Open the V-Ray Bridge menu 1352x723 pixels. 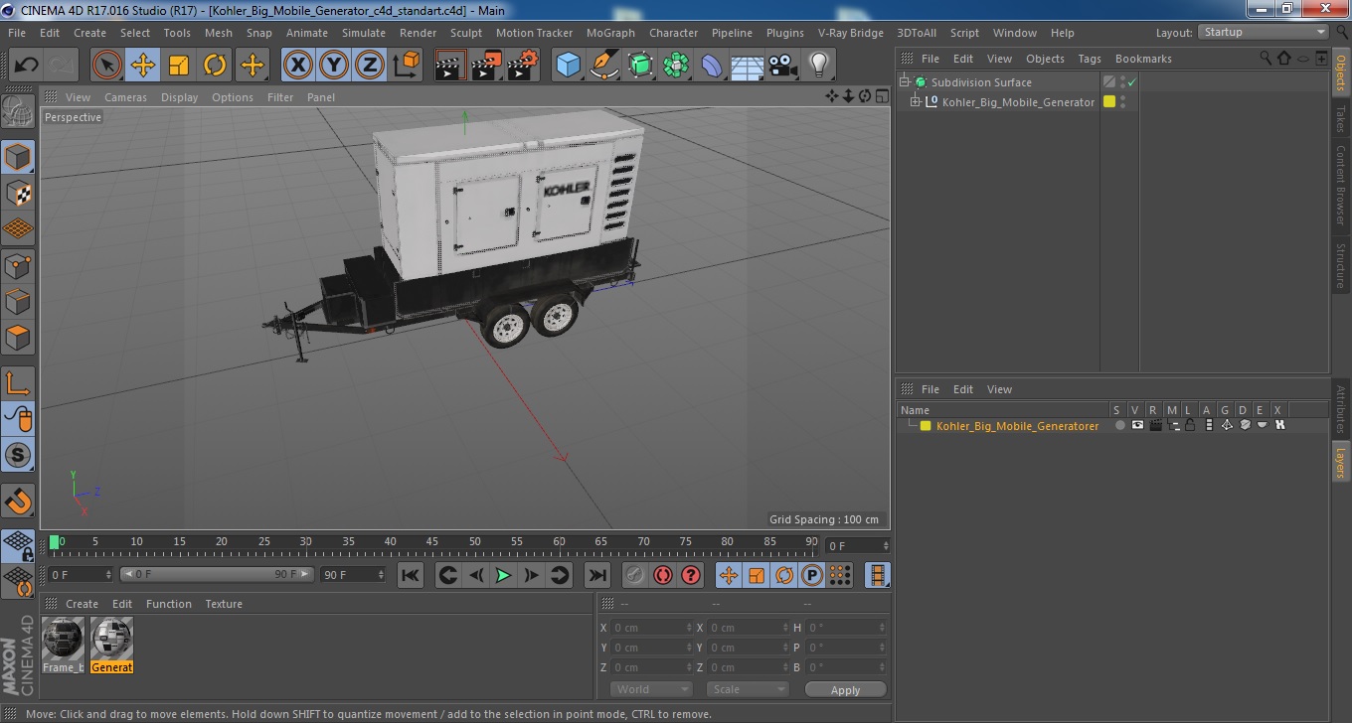pos(851,33)
